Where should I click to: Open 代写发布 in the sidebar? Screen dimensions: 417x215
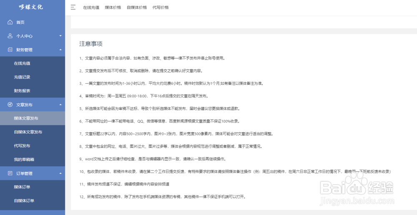click(x=33, y=146)
